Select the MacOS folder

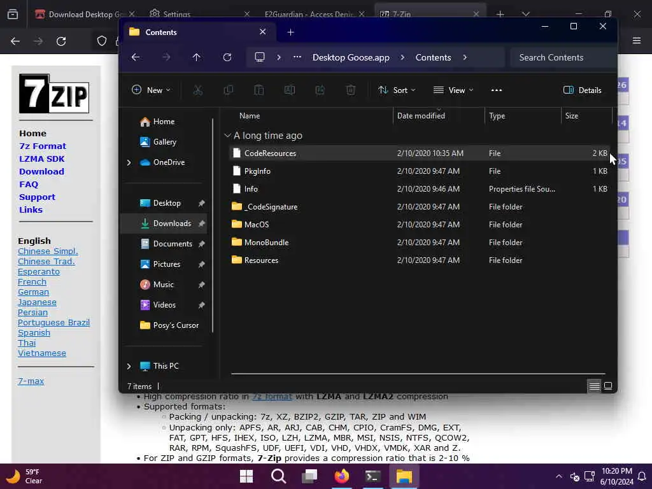(x=420, y=225)
